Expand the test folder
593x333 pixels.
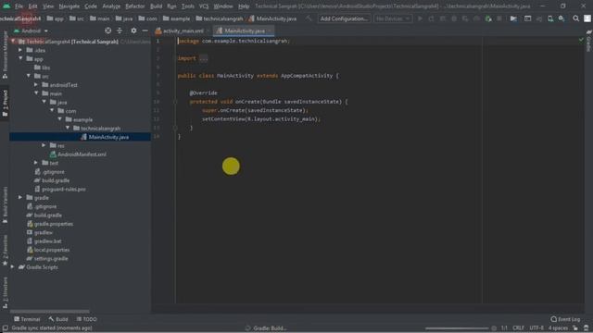pos(36,163)
